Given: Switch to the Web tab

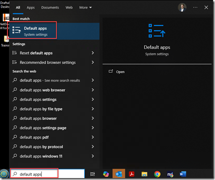Looking at the screenshot, I should (x=69, y=8).
